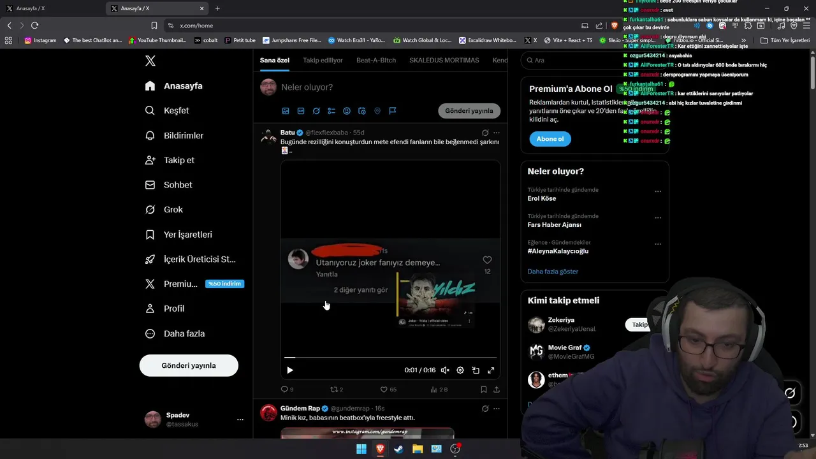
Task: Open options for Fars Haber Ajansı trend
Action: (658, 217)
